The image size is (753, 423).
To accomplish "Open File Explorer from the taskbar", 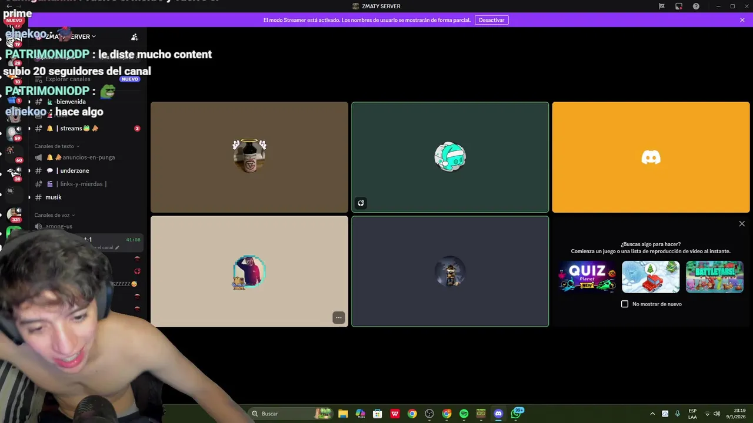I will 343,414.
